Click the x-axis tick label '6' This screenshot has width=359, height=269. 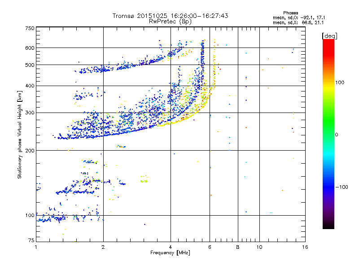[x=210, y=247]
